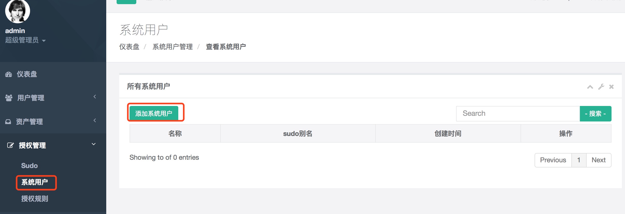625x214 pixels.
Task: Click the asset management inbox icon
Action: click(x=8, y=122)
